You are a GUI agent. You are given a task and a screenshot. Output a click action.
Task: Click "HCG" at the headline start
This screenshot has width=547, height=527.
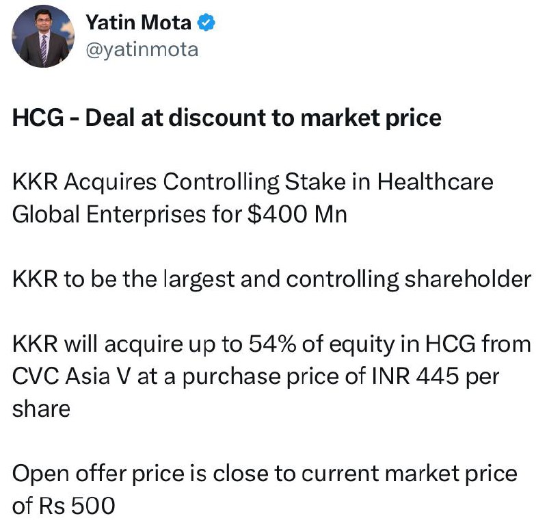pos(38,118)
